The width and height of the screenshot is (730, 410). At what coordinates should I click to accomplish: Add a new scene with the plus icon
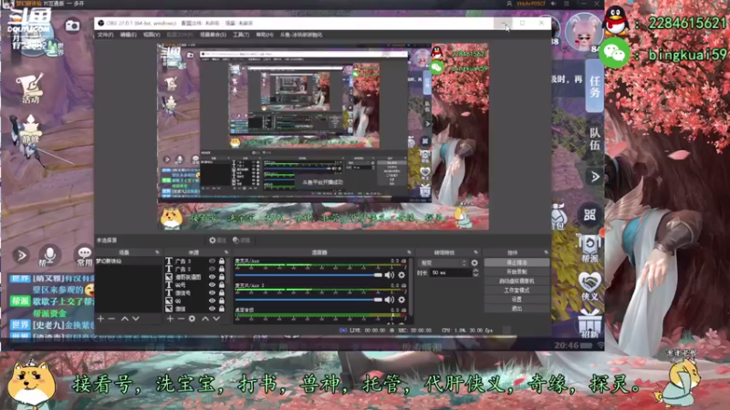[100, 318]
